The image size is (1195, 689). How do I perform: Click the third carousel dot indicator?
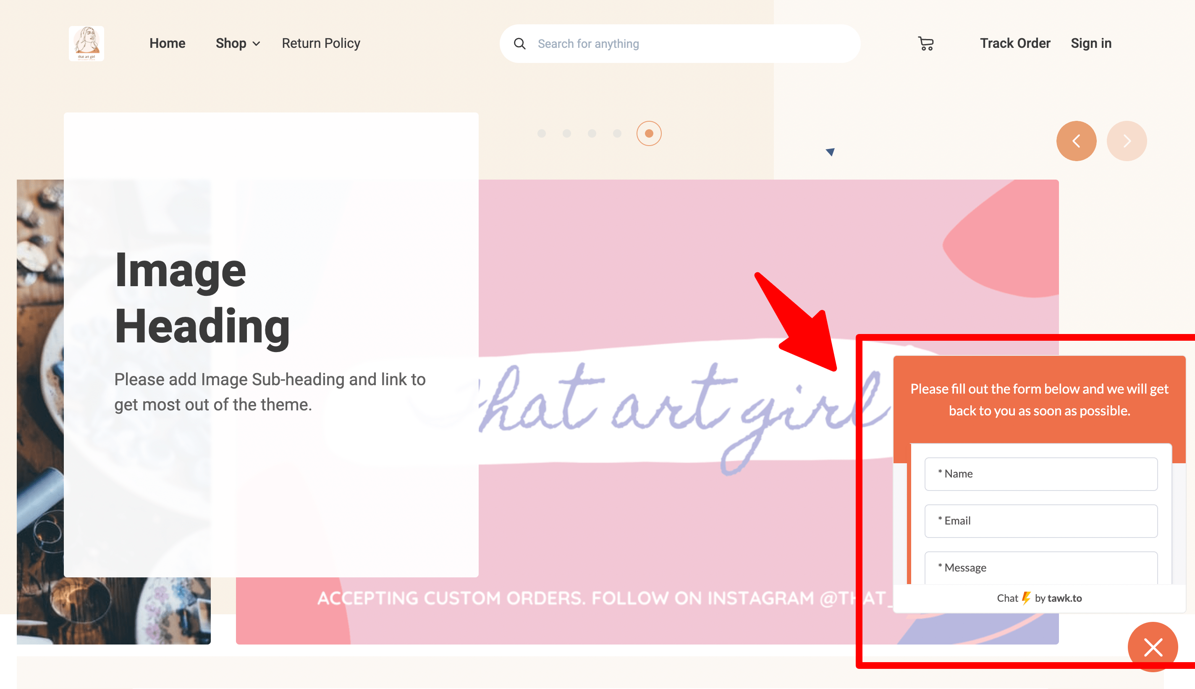pos(592,133)
